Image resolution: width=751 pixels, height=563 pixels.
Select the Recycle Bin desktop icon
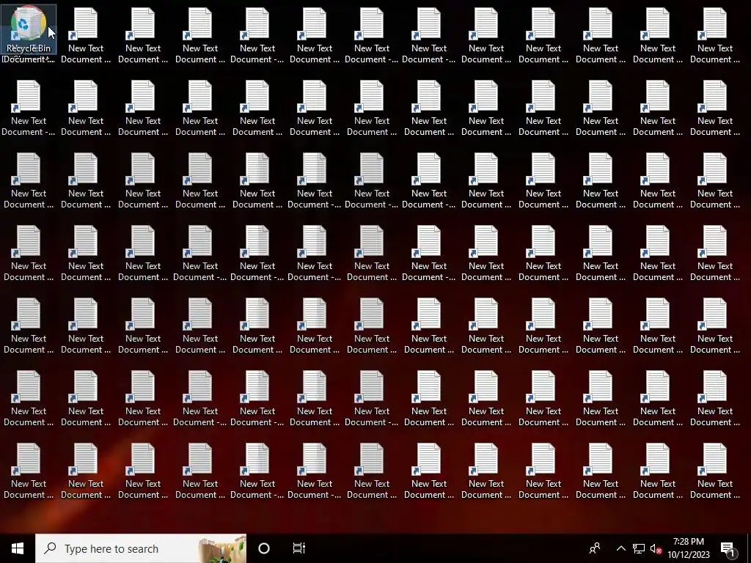(29, 29)
